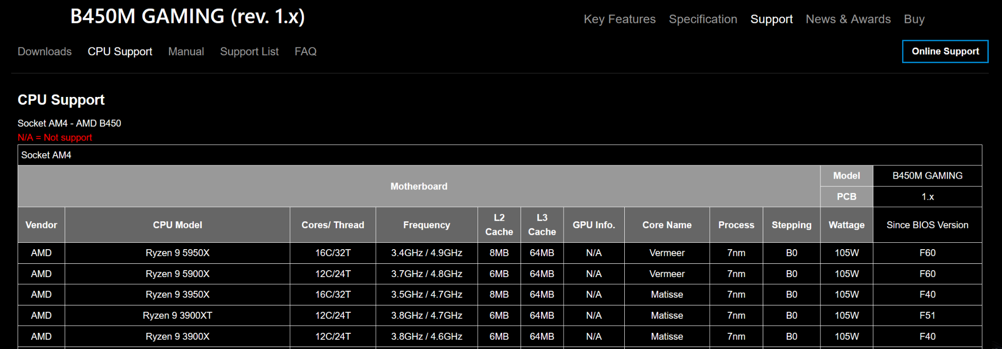This screenshot has width=1002, height=349.
Task: Click the Model label cell
Action: [846, 176]
